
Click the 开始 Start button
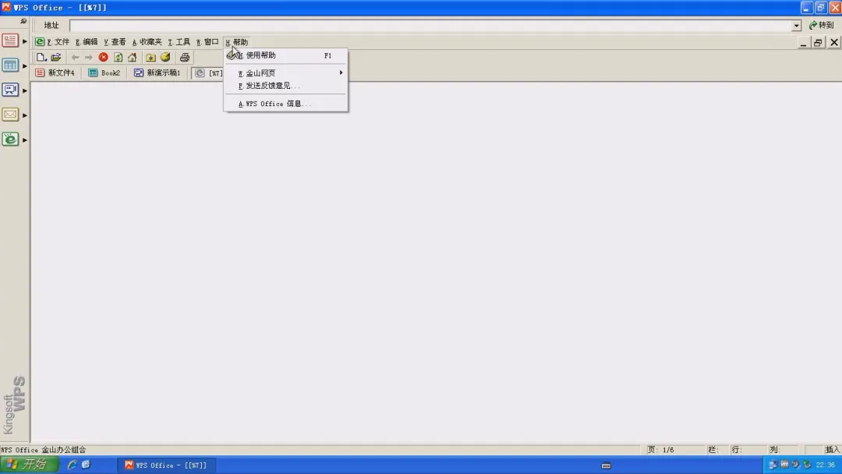(x=29, y=465)
